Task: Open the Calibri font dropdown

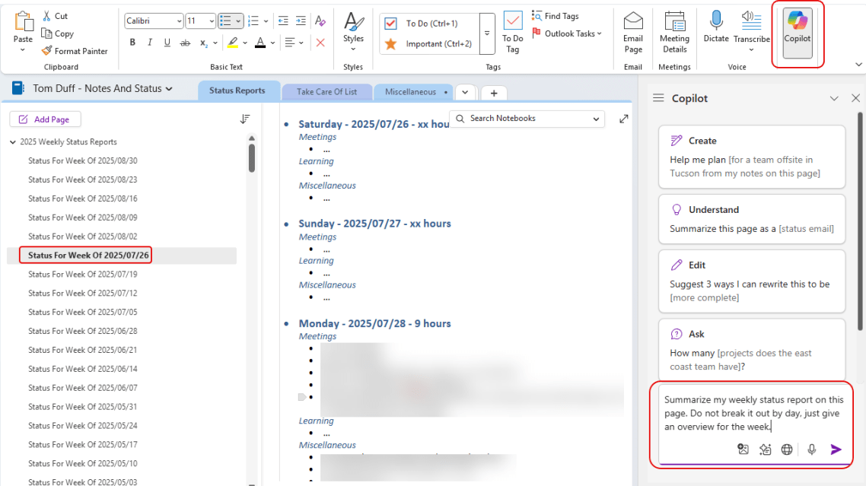Action: (153, 21)
